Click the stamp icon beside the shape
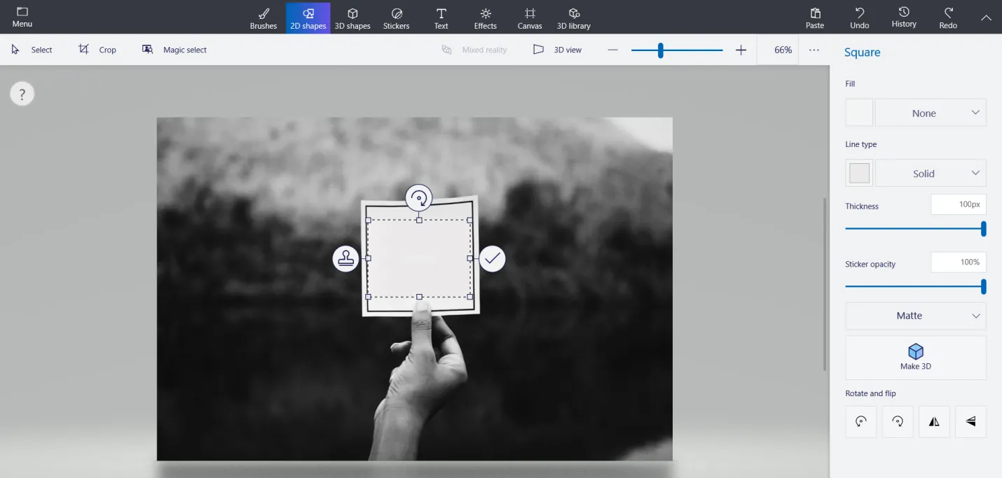The height and width of the screenshot is (478, 1002). tap(345, 258)
